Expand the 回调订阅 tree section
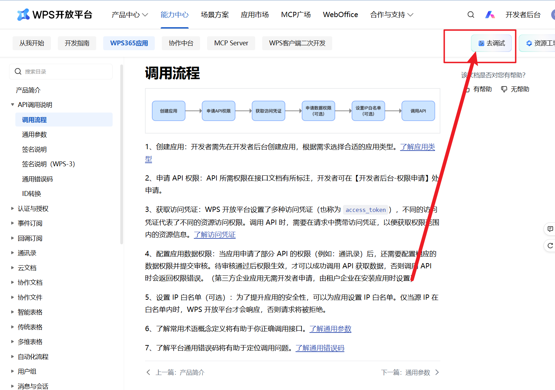Image resolution: width=555 pixels, height=390 pixels. click(x=13, y=238)
